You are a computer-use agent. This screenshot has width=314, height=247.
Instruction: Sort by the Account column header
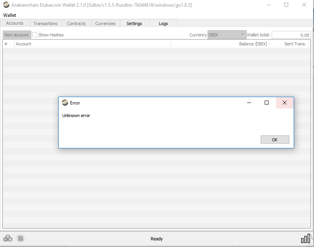click(x=92, y=44)
